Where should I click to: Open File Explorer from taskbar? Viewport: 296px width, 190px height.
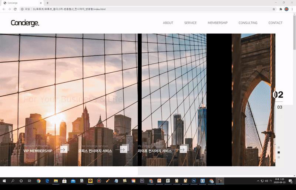click(x=56, y=181)
